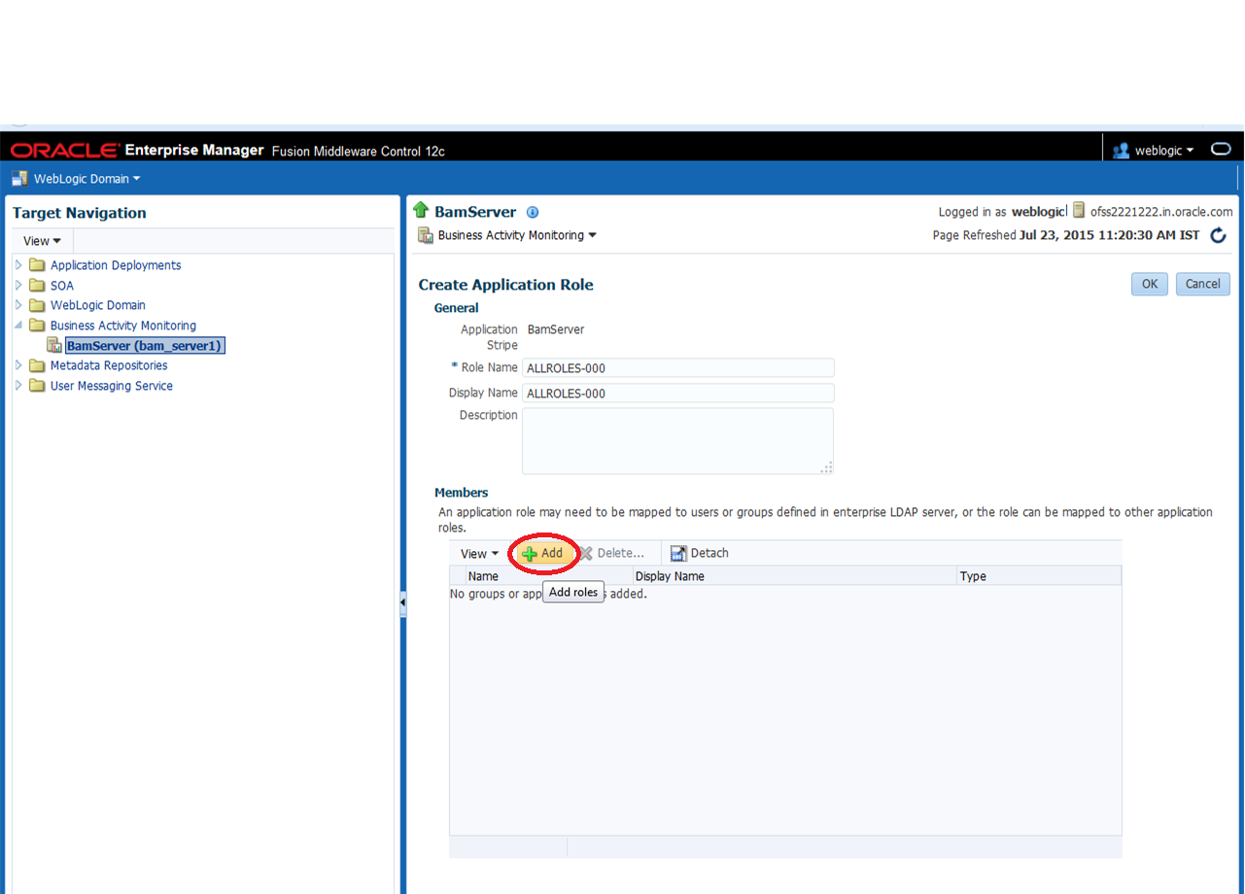Screen dimensions: 1245x894
Task: Click the WebLogic Domain folder icon in tree
Action: [37, 305]
